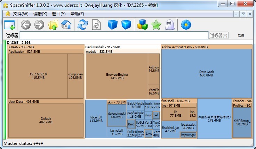Select the 15.2.6352.0 415.5MB block
The width and height of the screenshot is (256, 149).
point(38,76)
